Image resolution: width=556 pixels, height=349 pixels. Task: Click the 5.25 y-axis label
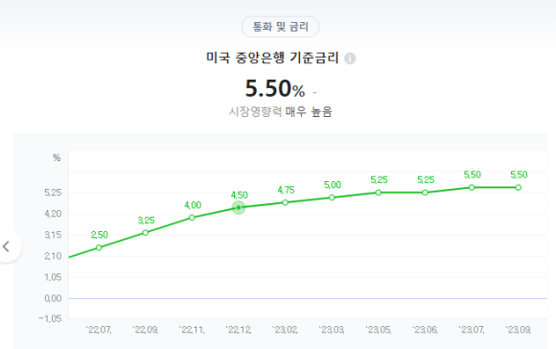53,193
